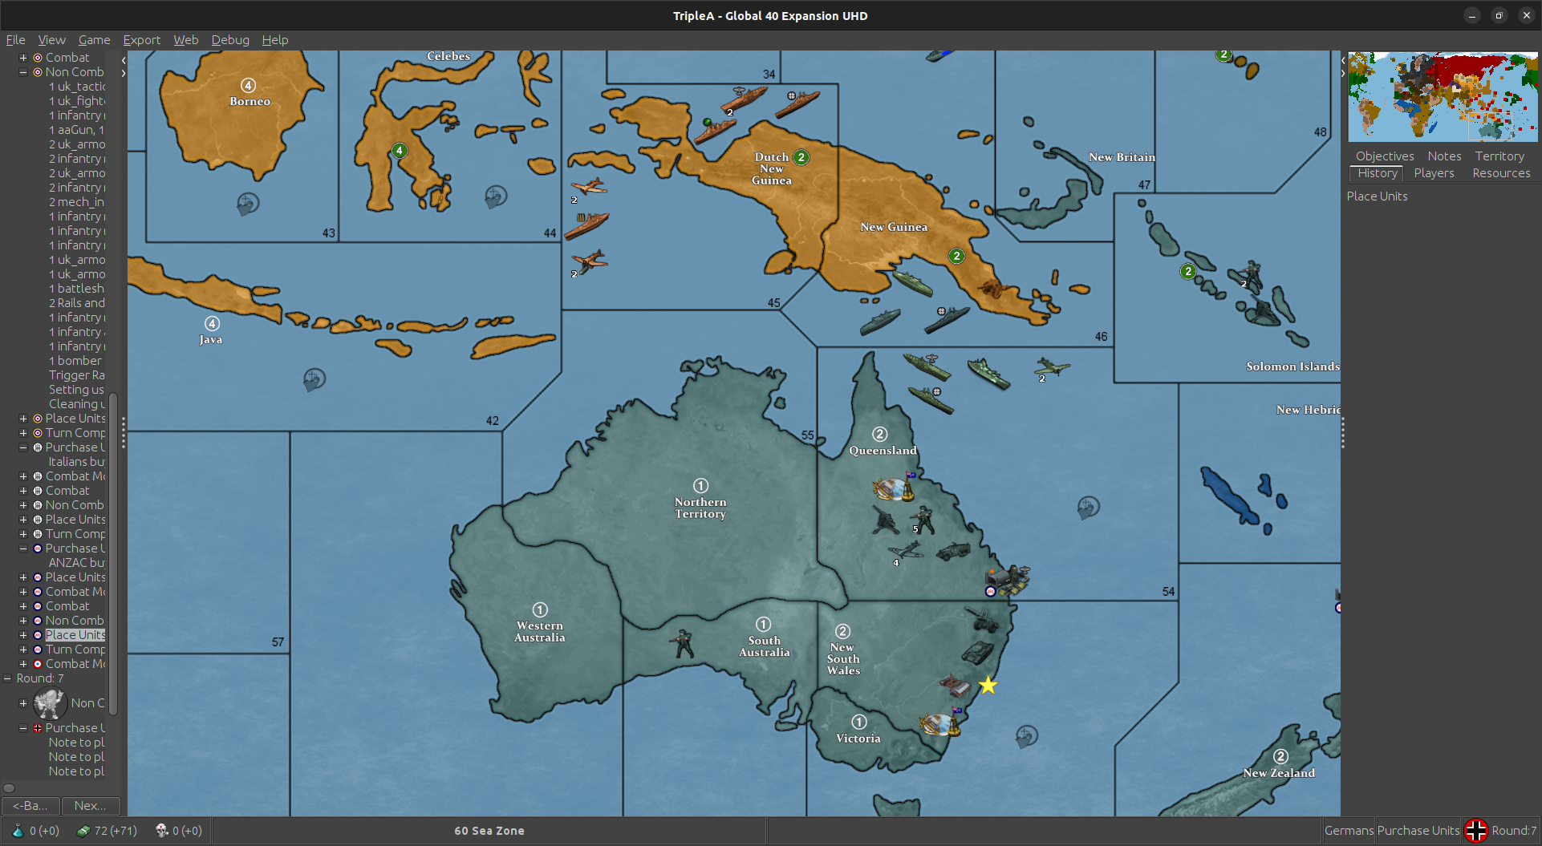Screen dimensions: 1542x846
Task: Open the Export menu
Action: 142,39
